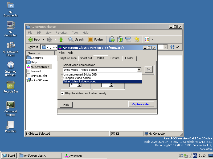Open Search in explorer toolbar
Screen dimensions: 213x159
coord(76,39)
